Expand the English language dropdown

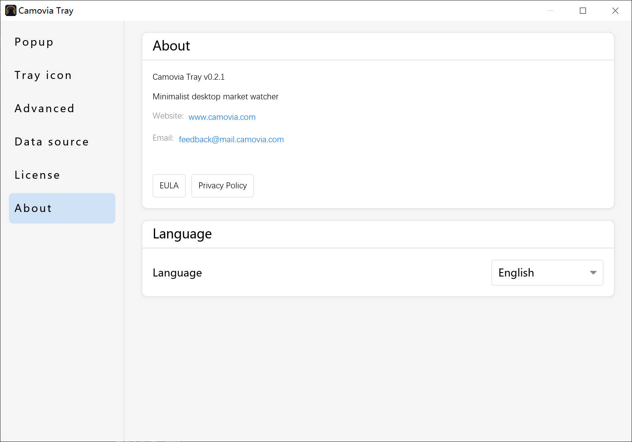pyautogui.click(x=547, y=272)
